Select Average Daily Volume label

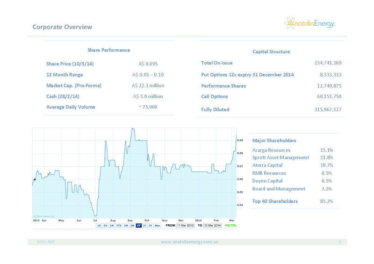click(x=71, y=107)
